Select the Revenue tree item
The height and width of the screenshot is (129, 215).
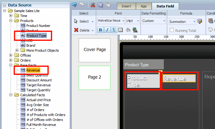[x=33, y=70]
